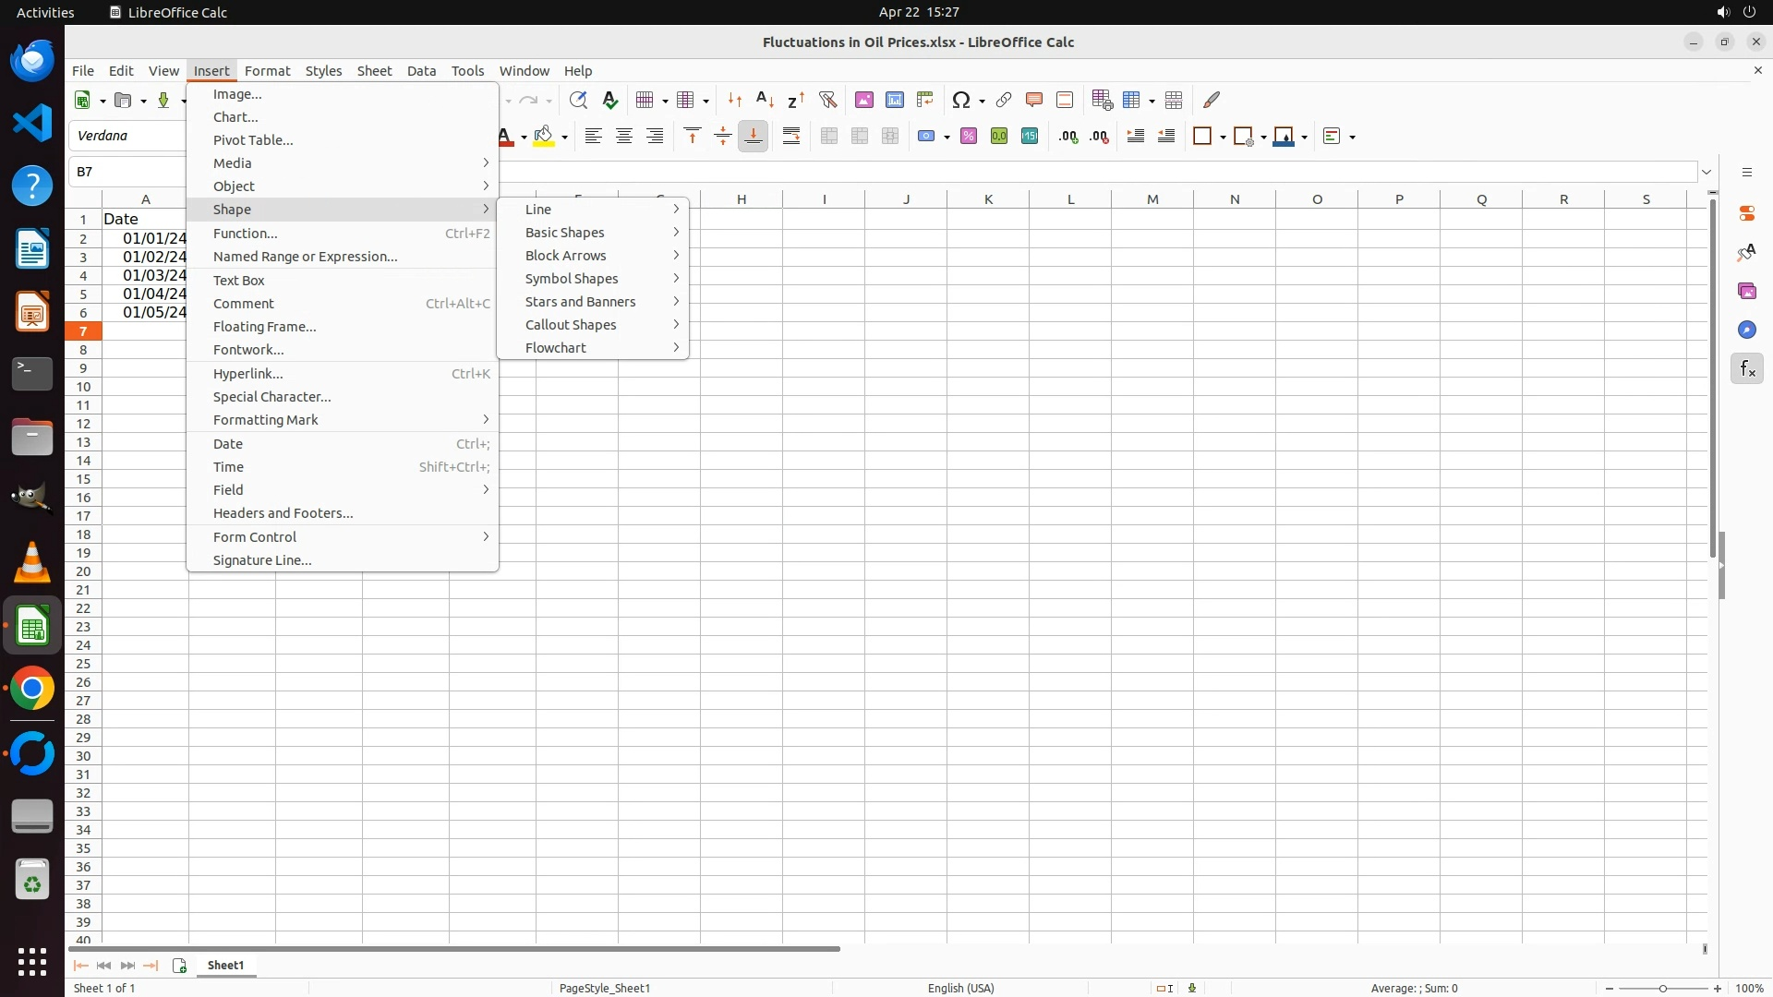
Task: Switch to the Sheet1 tab
Action: coord(226,966)
